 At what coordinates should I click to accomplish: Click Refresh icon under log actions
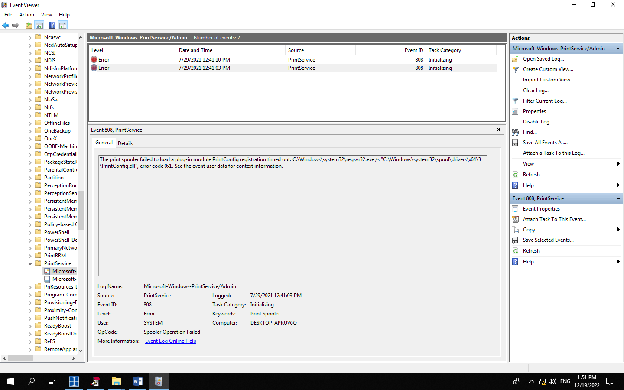515,175
